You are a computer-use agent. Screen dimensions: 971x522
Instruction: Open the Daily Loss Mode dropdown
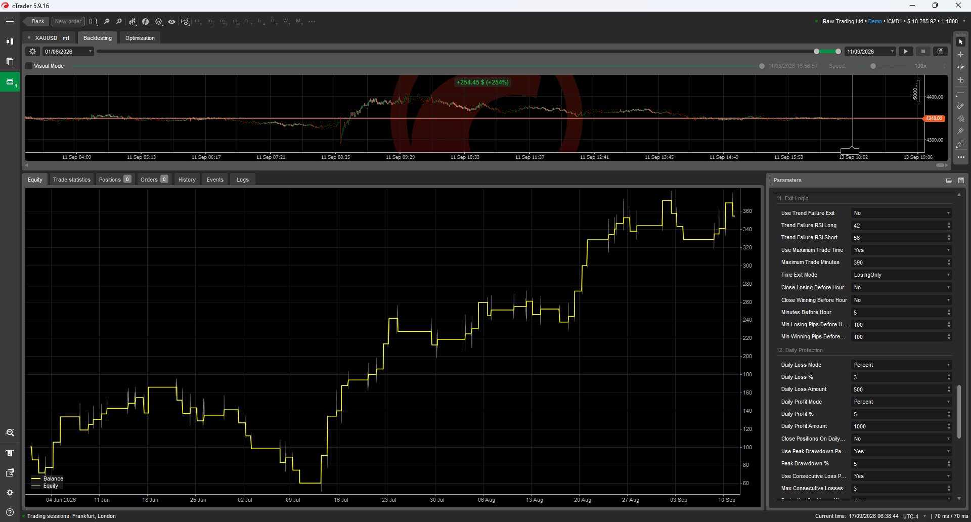902,365
